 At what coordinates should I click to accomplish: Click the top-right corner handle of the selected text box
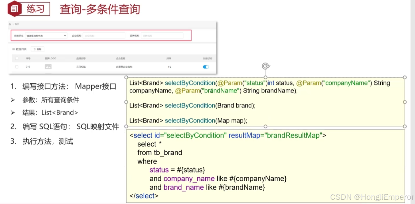coord(405,77)
